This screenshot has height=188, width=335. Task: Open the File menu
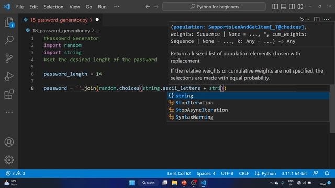point(20,7)
